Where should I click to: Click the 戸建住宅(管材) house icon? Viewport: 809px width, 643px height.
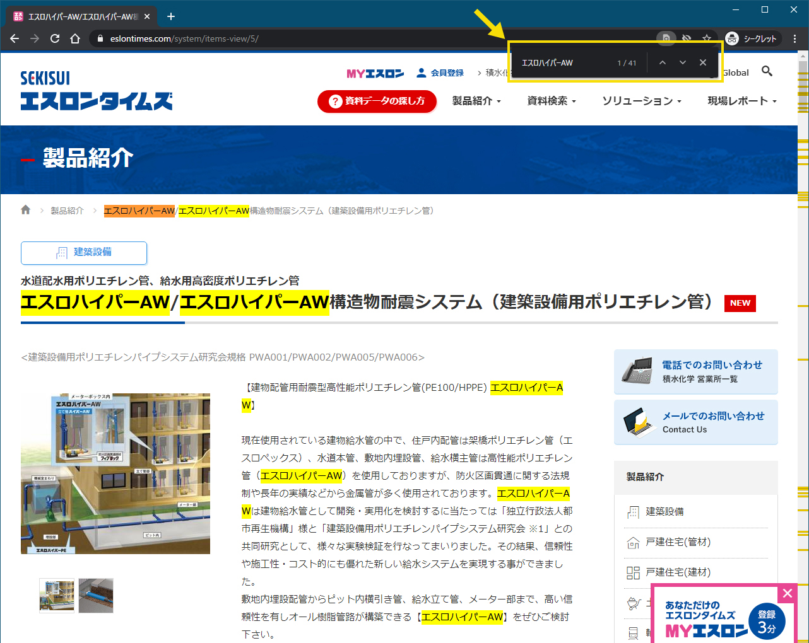pos(633,542)
